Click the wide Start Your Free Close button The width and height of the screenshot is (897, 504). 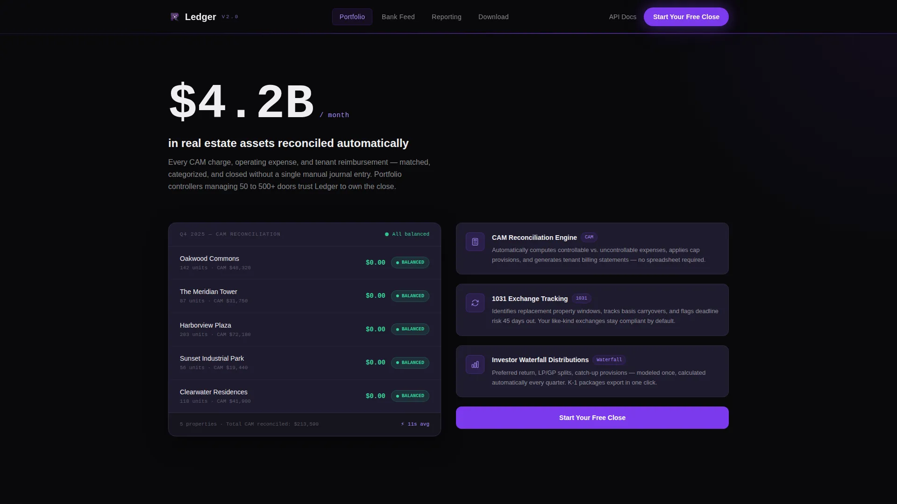[x=592, y=418]
